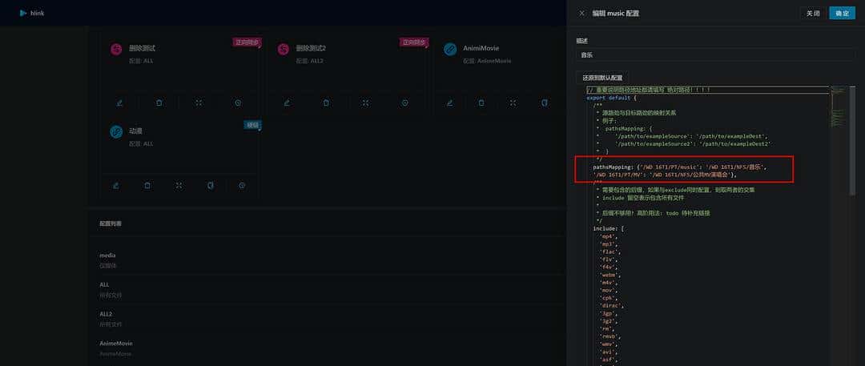The image size is (865, 366).
Task: Click the 'mov' entry in include list
Action: (610, 291)
